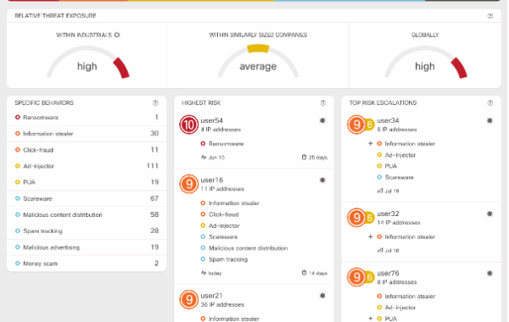Viewport: 509px width, 322px height.
Task: Select Click-fraud row with count 11
Action: click(87, 150)
